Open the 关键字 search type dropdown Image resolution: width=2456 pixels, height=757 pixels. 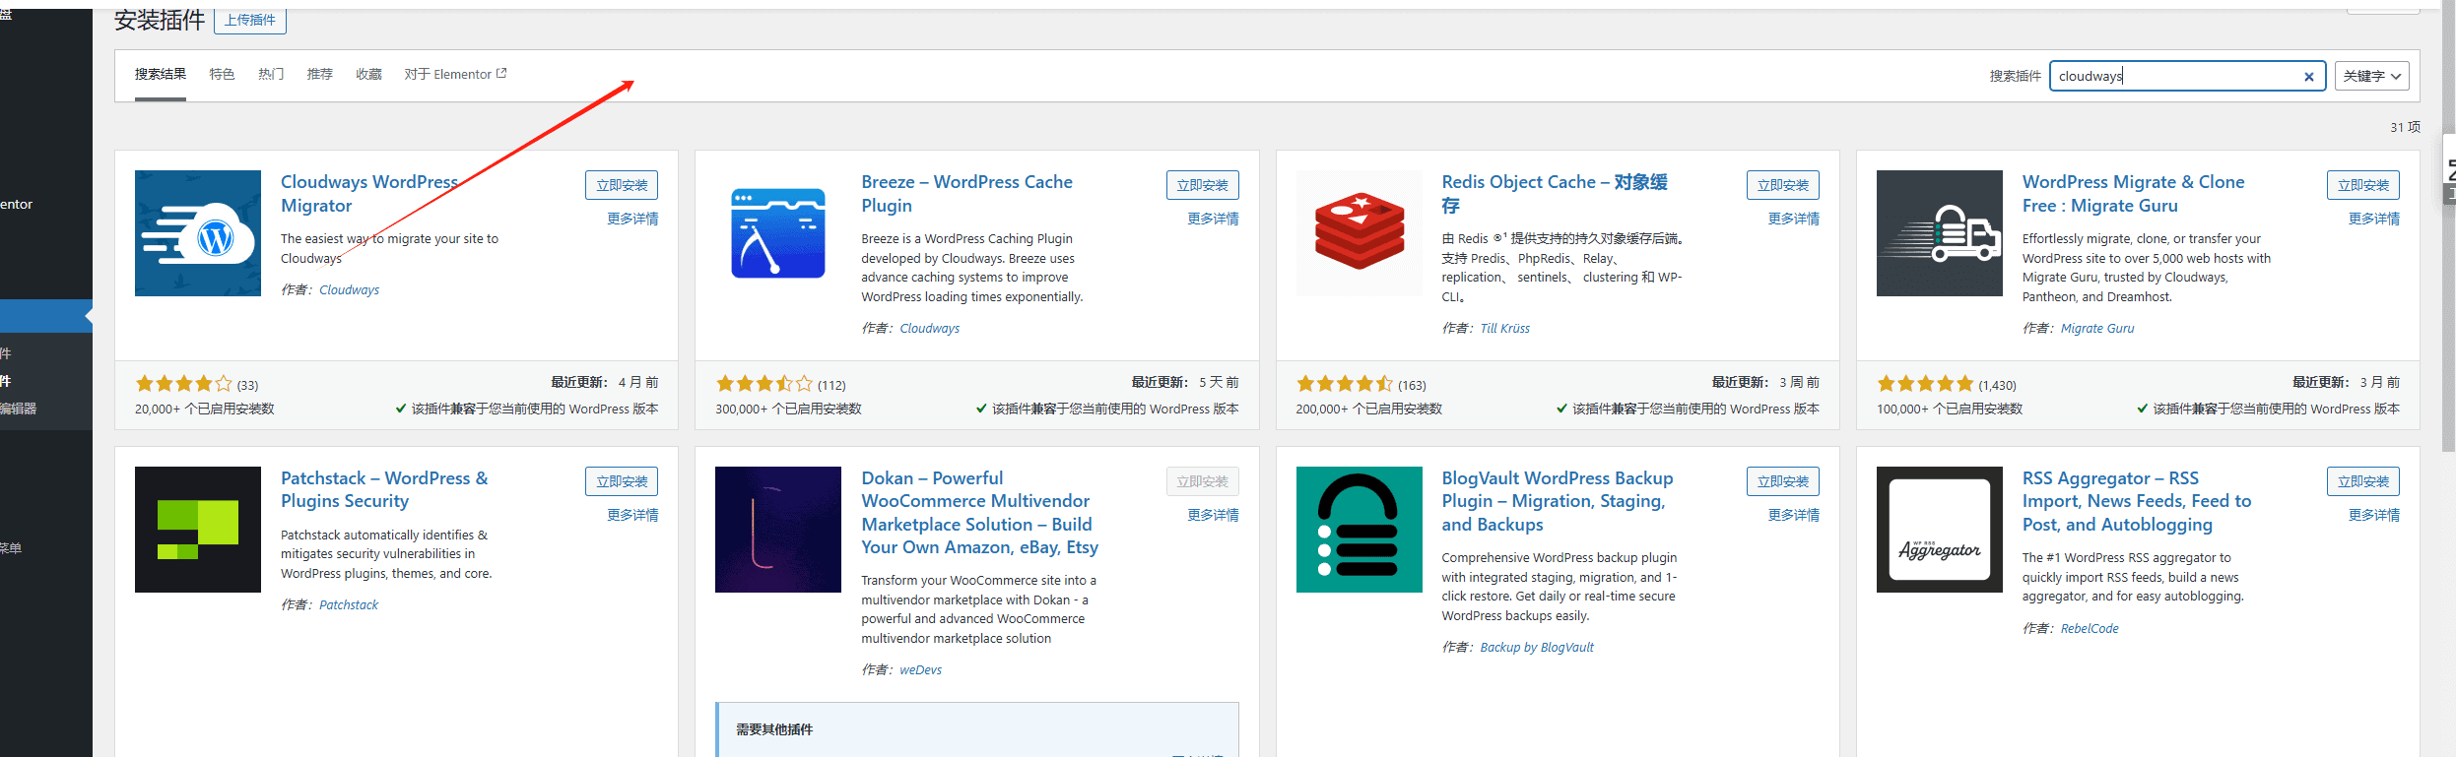pyautogui.click(x=2371, y=76)
